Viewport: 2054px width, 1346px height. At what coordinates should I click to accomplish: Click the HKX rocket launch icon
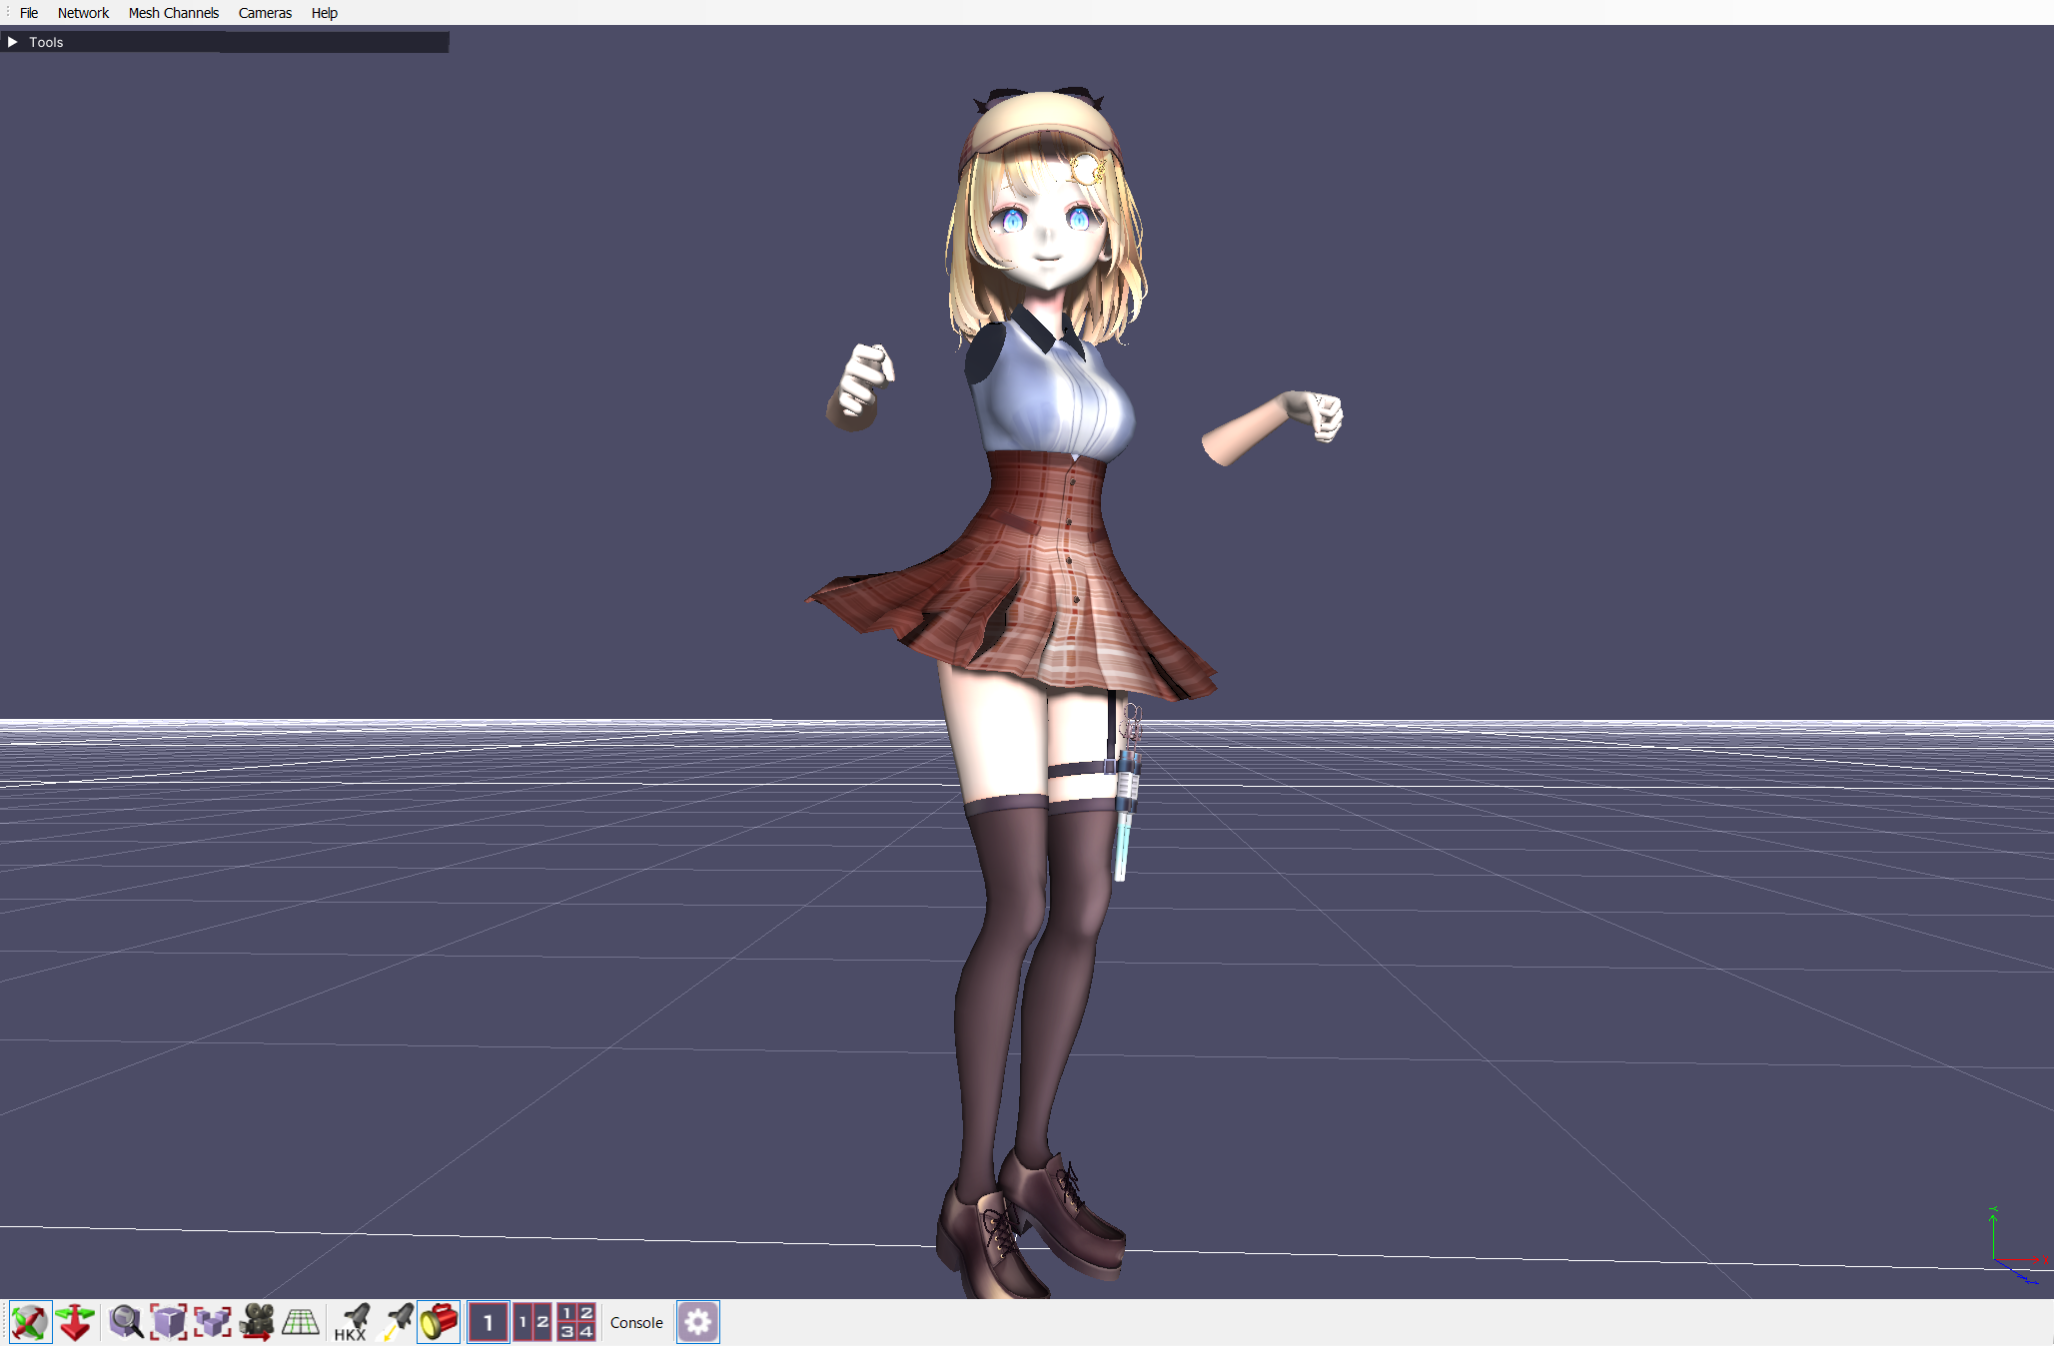[351, 1322]
